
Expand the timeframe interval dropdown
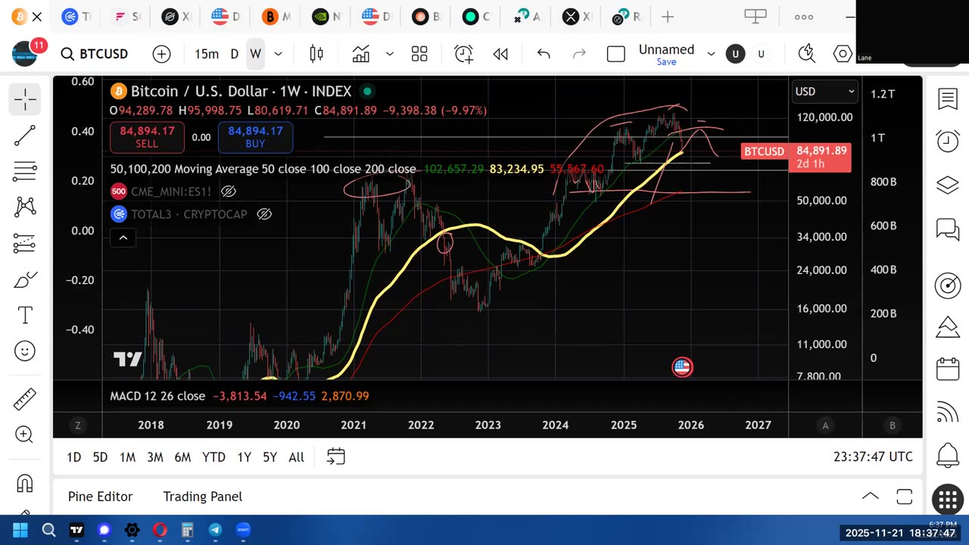(x=278, y=54)
